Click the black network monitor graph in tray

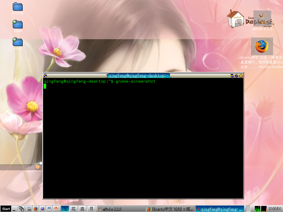pyautogui.click(x=264, y=209)
